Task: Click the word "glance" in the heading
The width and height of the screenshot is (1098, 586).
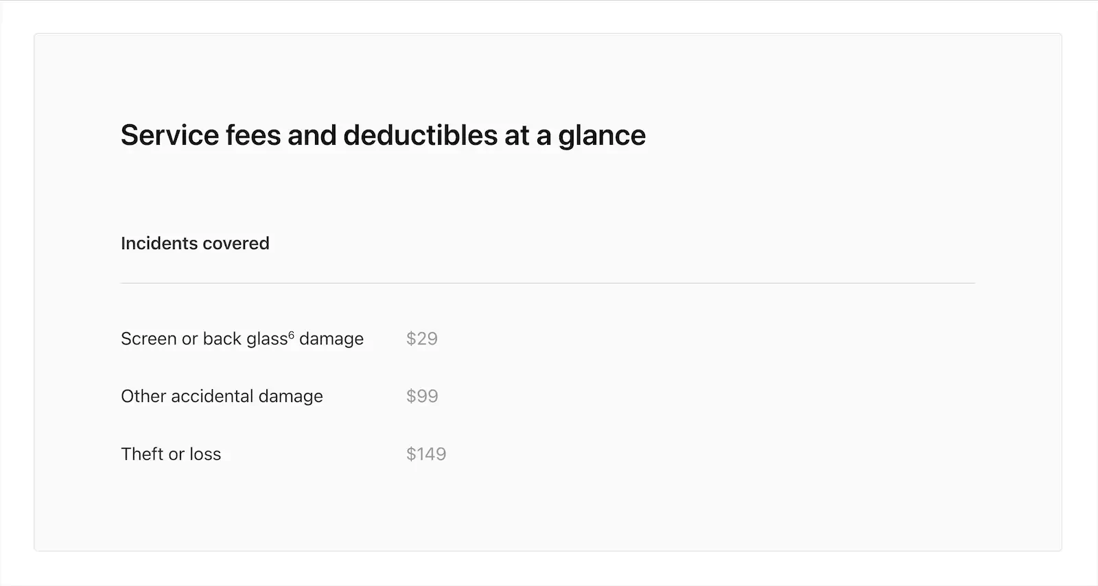Action: 602,136
